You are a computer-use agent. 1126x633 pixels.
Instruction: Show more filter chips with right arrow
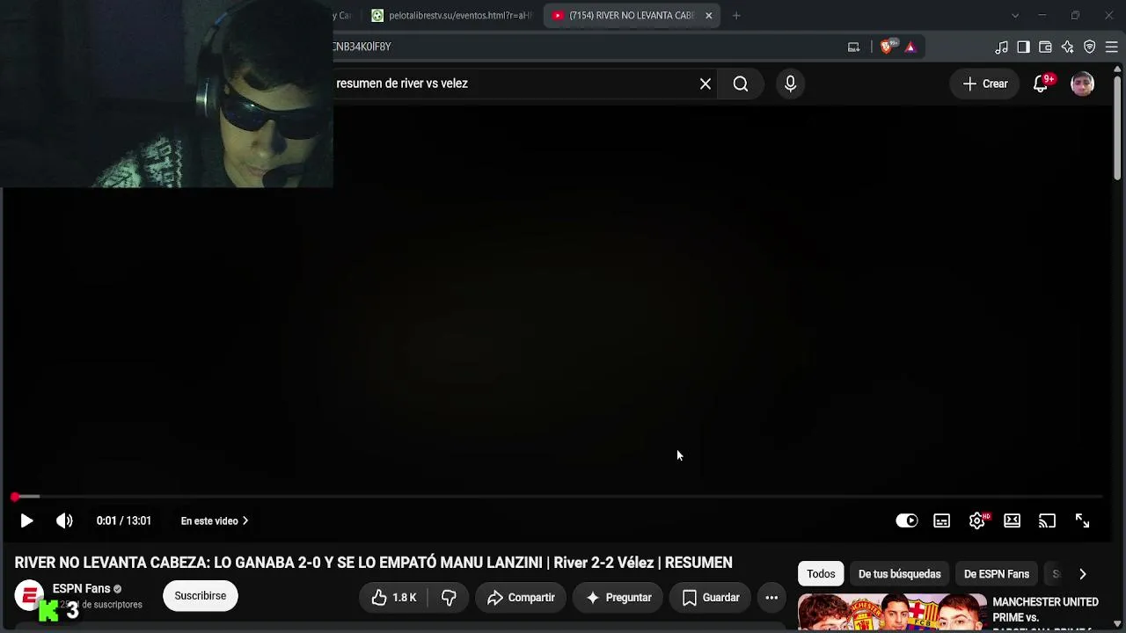coord(1082,574)
